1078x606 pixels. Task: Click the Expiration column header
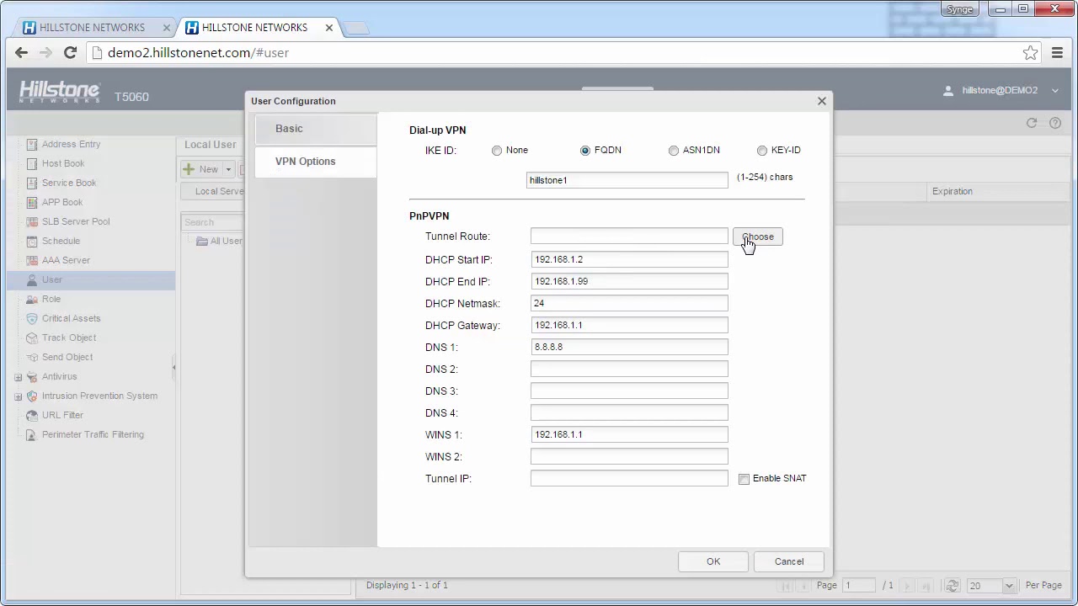953,191
